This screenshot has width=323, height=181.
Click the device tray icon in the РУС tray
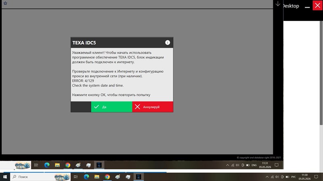282,177
